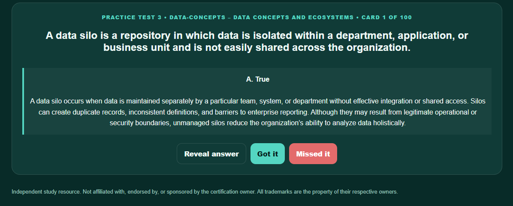Viewport: 513px width, 206px height.
Task: Select the 'PRACTICE TEST 3' header label
Action: (x=132, y=17)
